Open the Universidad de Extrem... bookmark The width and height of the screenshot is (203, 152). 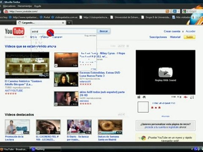[x=125, y=17]
